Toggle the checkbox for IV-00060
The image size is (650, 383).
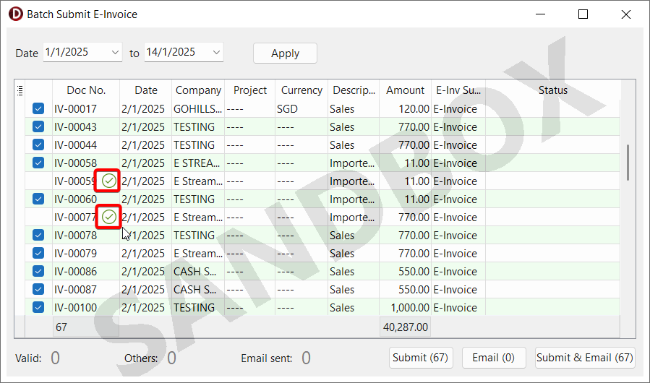coord(38,199)
